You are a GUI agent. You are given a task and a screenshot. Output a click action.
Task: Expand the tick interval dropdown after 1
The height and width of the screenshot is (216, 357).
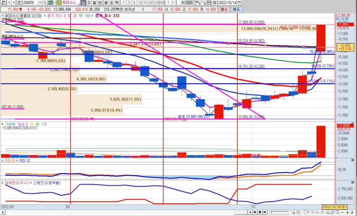174,2
